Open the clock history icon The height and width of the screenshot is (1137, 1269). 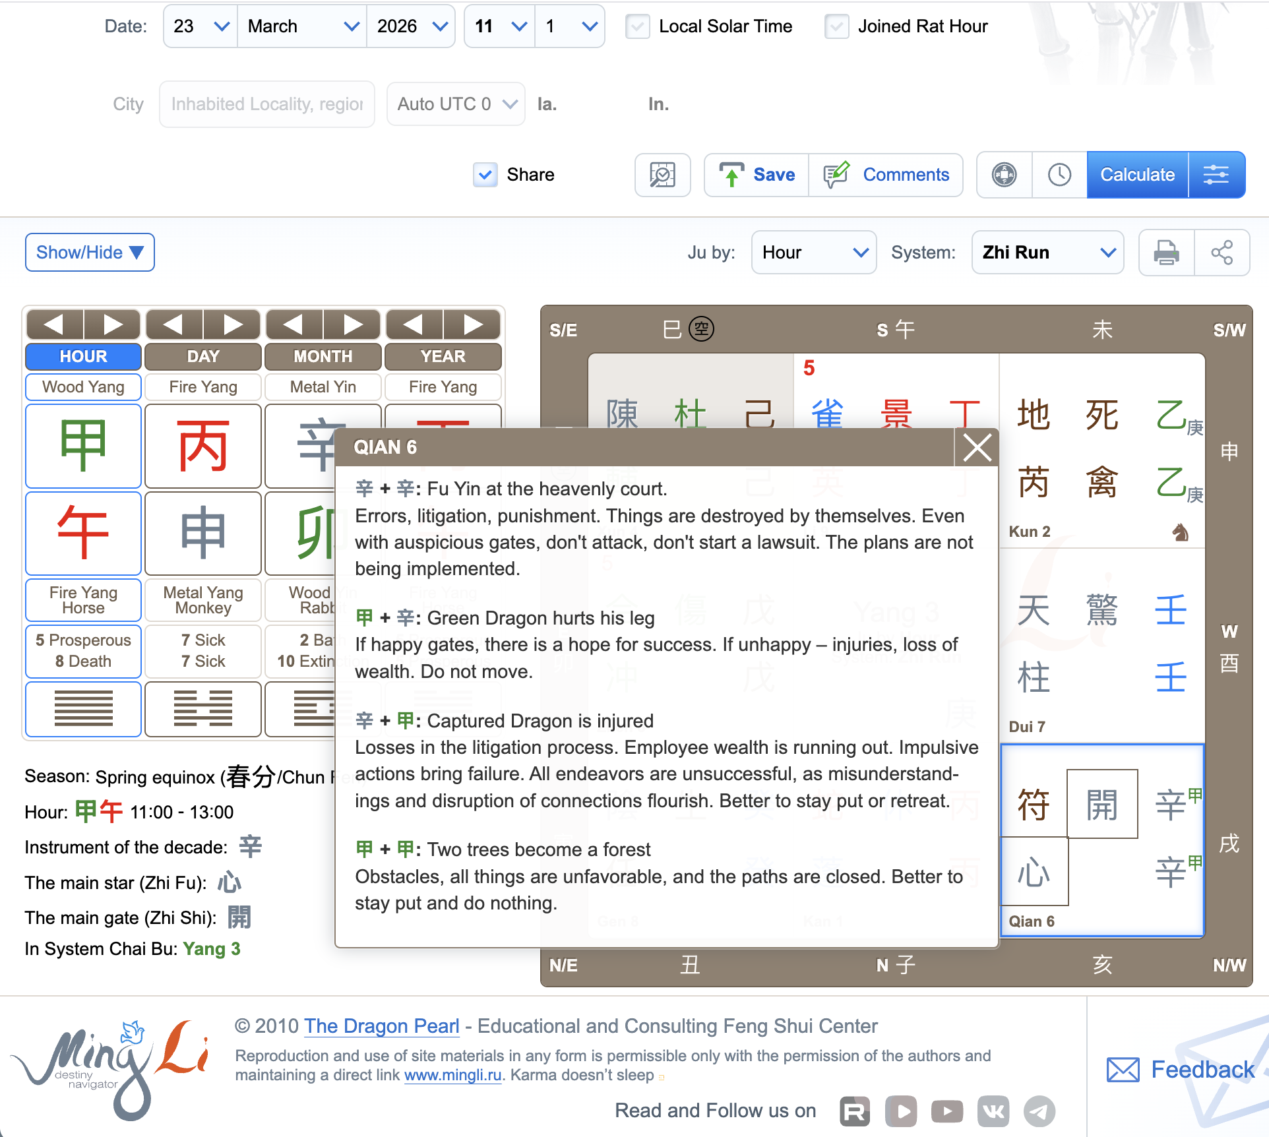tap(1059, 175)
